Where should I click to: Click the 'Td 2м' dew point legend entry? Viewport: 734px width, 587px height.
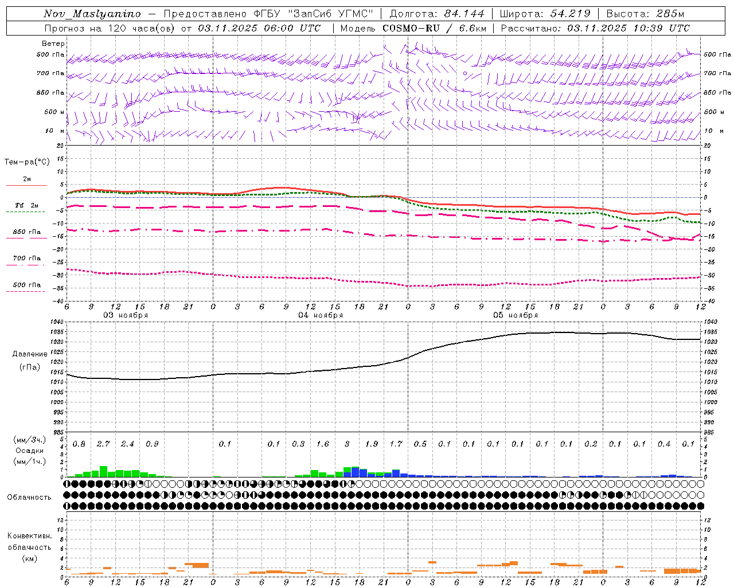(x=27, y=205)
